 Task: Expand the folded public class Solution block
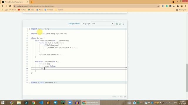[30, 83]
